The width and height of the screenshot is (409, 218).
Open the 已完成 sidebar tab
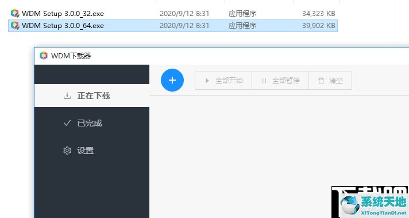[x=92, y=123]
